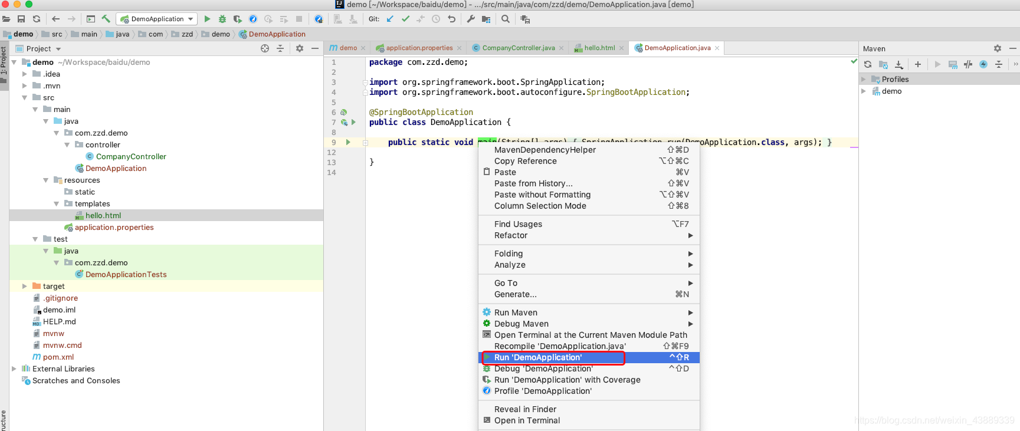This screenshot has width=1020, height=431.
Task: Click the Git Rollback undo arrow
Action: (451, 19)
